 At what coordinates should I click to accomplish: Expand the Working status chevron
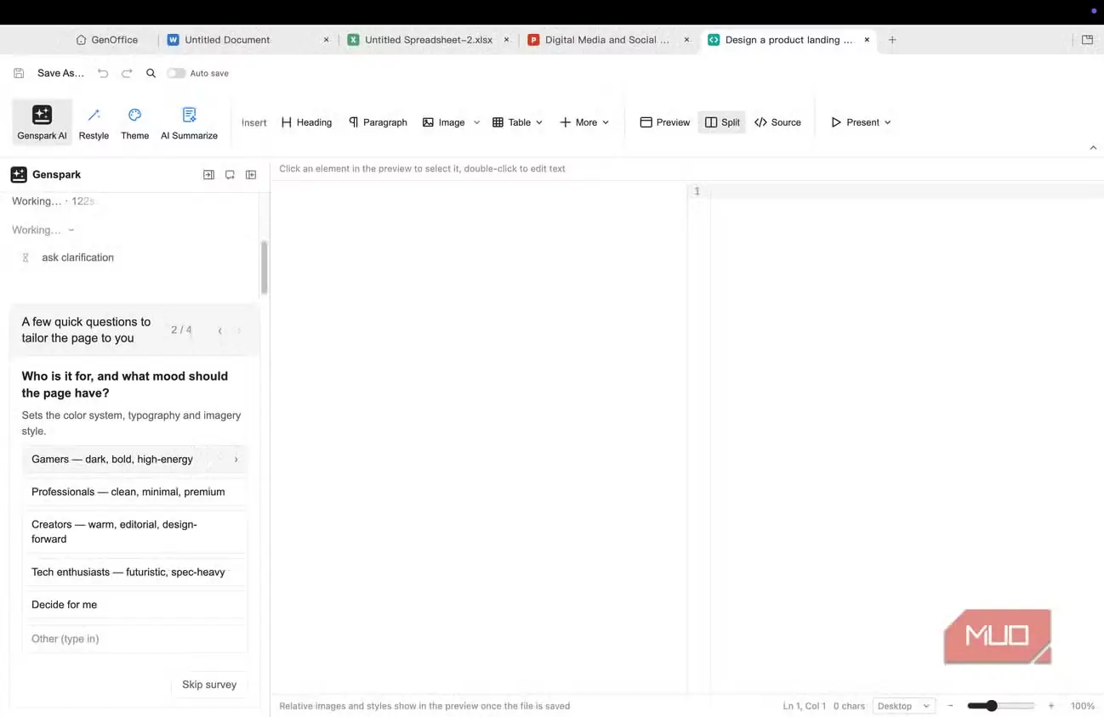pos(71,230)
